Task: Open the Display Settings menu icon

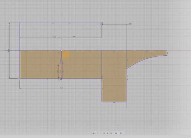Action: coord(111,133)
